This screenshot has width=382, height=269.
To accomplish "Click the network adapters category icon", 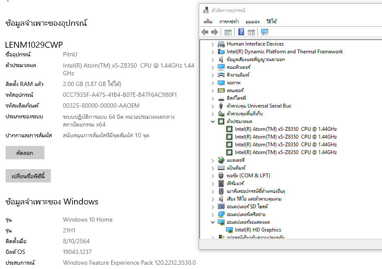I will pos(221,214).
